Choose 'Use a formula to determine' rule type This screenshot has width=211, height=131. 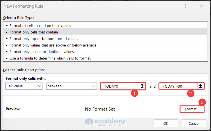tap(50, 58)
